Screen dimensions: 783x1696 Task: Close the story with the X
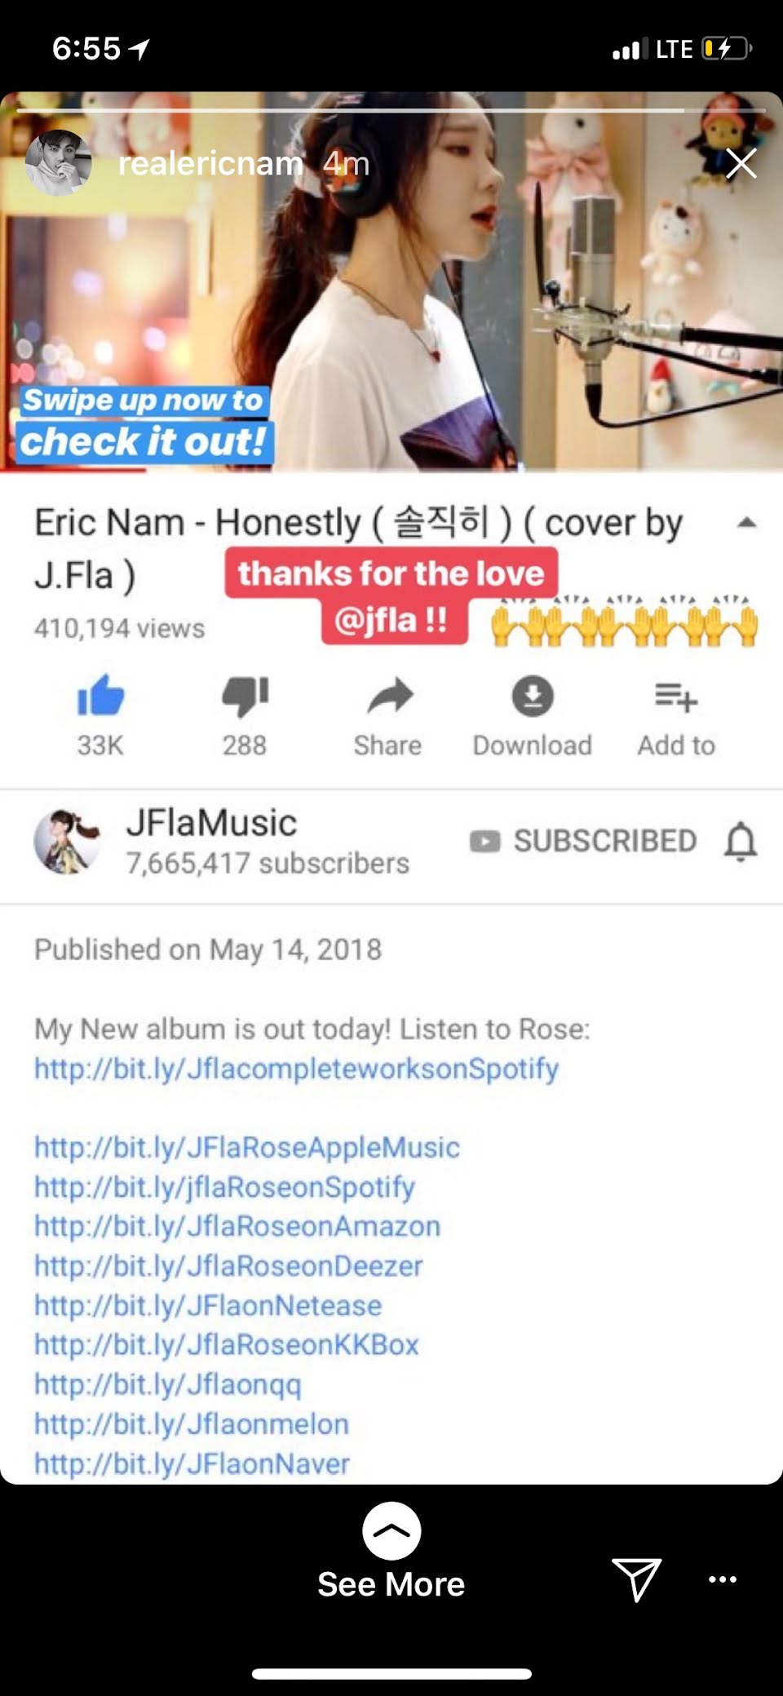(741, 163)
